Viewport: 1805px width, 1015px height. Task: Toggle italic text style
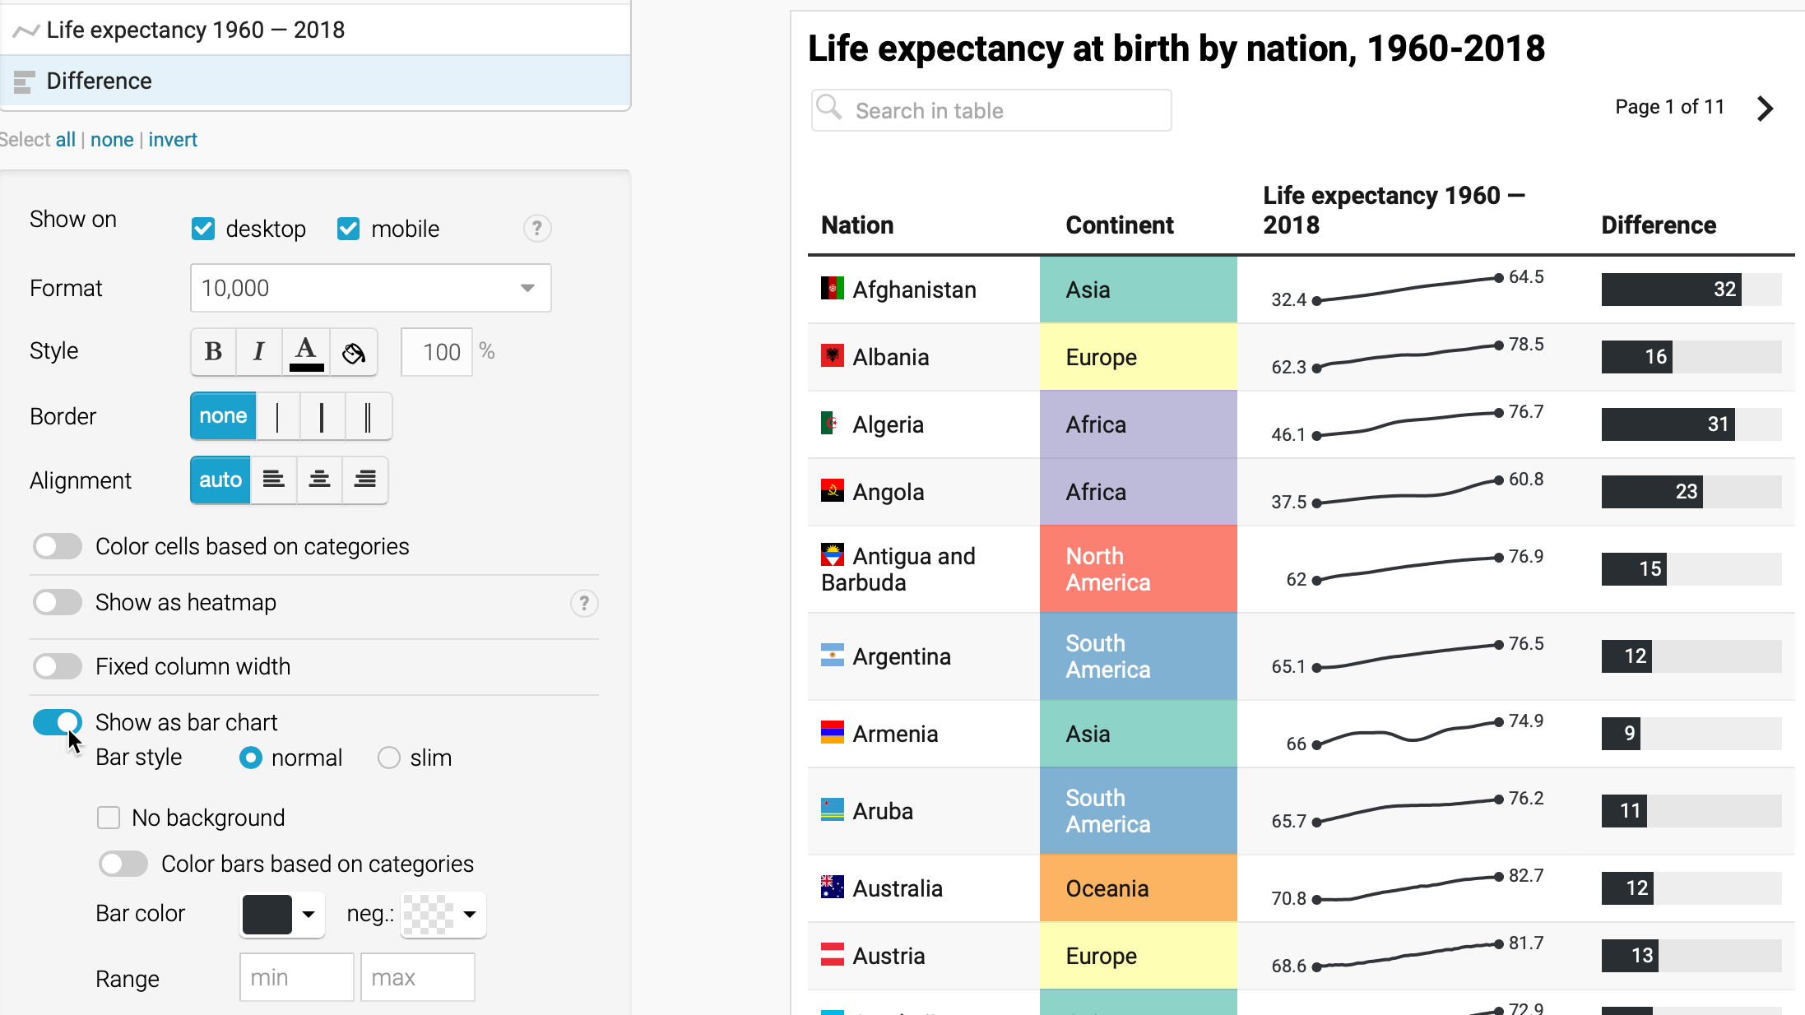(x=259, y=352)
